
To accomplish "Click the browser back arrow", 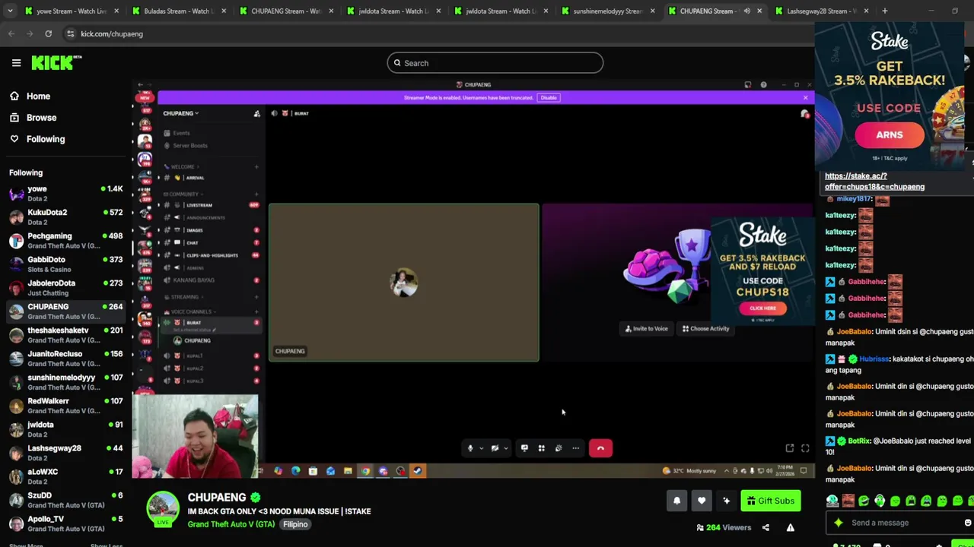I will pos(11,33).
